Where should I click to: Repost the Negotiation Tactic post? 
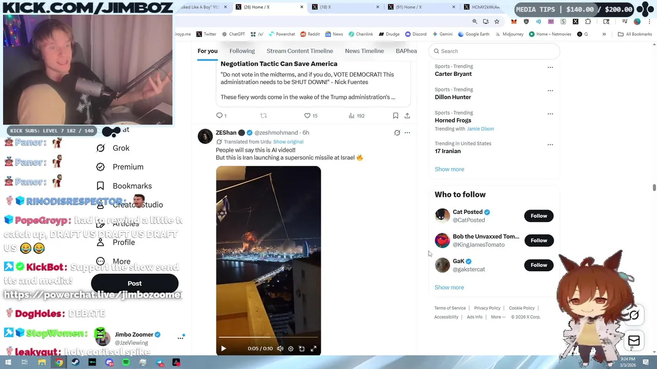tap(263, 116)
